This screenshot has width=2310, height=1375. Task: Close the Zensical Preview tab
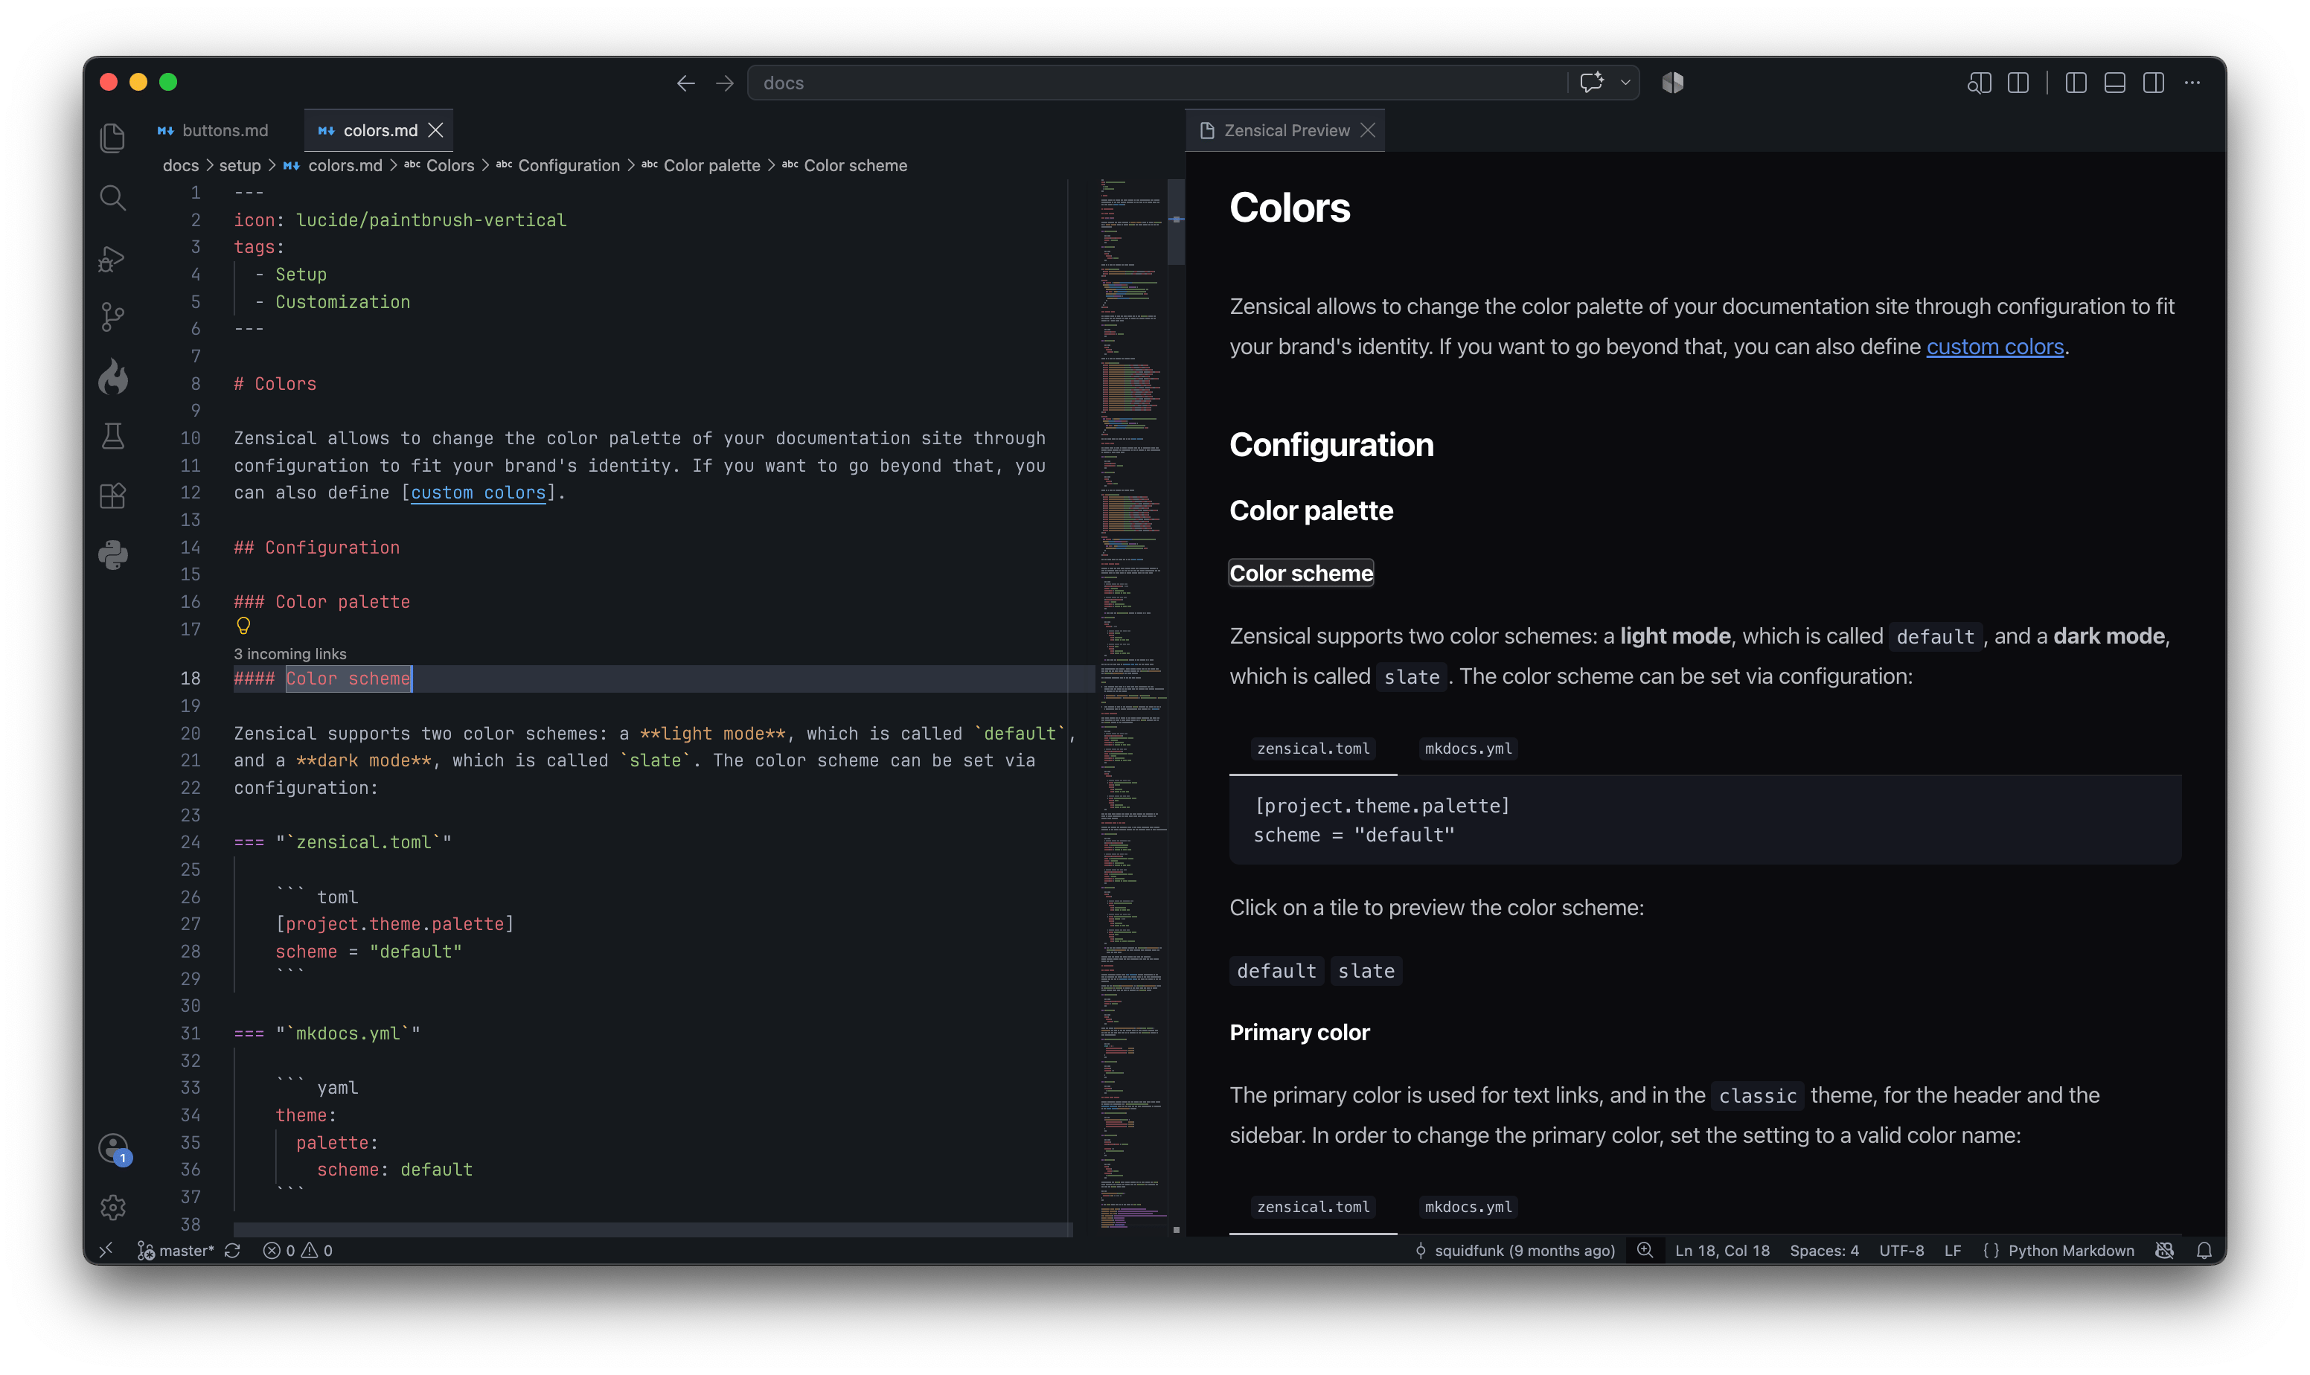click(x=1368, y=131)
